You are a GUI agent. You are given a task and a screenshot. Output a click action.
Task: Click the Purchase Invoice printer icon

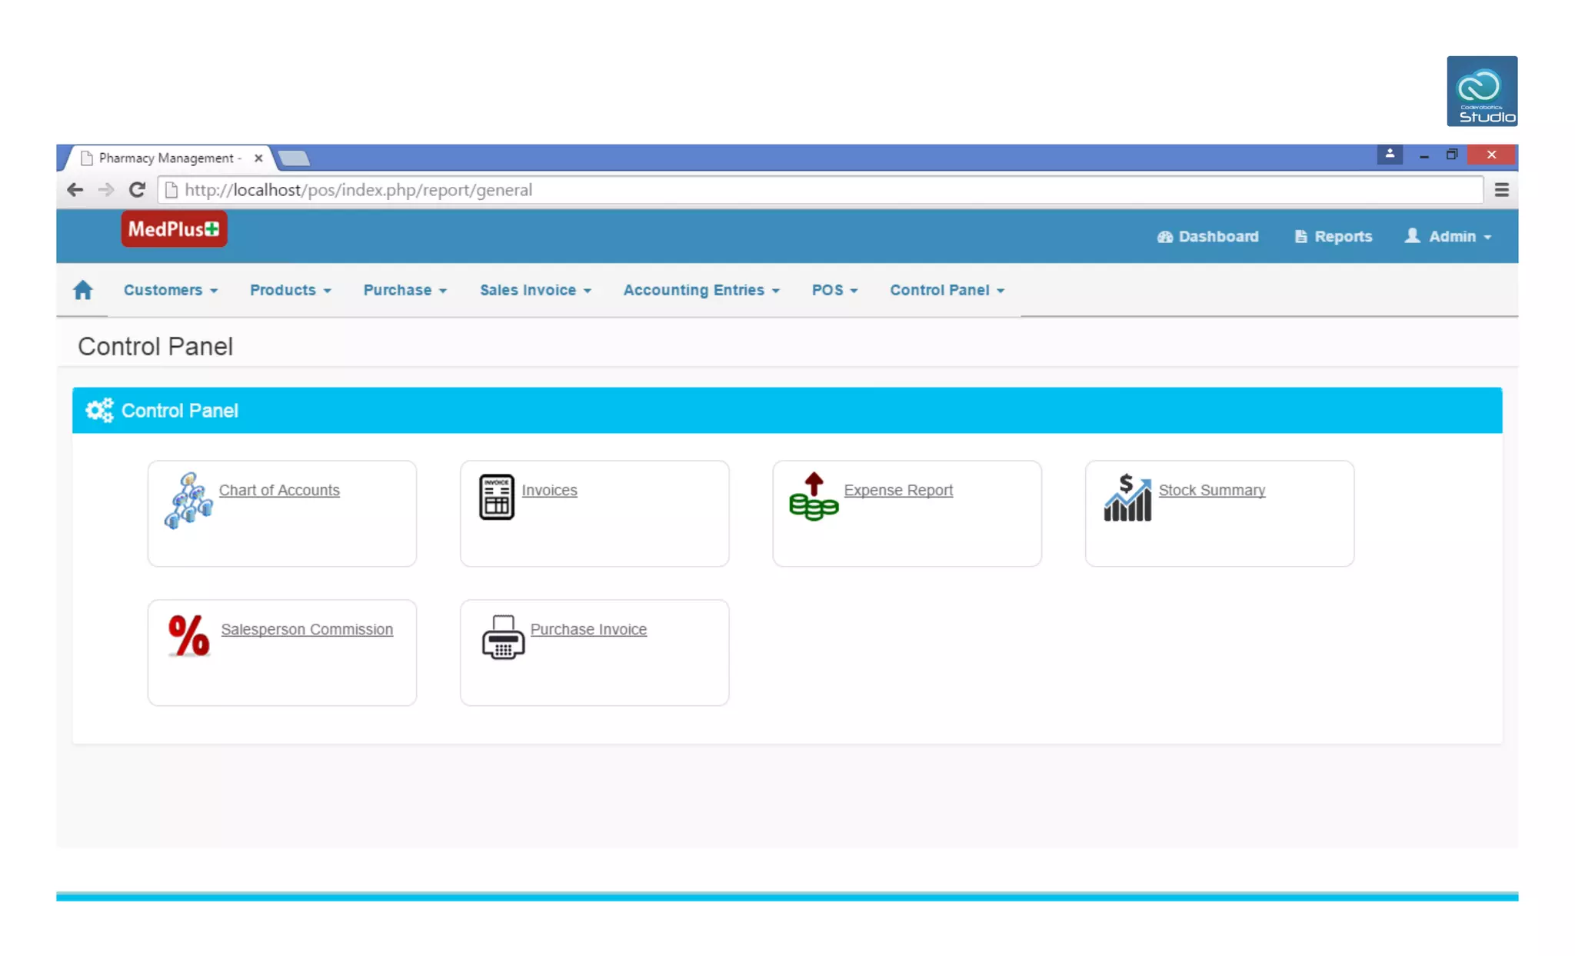pos(503,637)
